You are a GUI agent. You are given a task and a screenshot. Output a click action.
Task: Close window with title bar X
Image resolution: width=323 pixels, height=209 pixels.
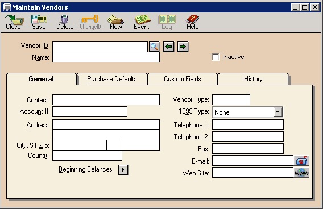(x=315, y=7)
